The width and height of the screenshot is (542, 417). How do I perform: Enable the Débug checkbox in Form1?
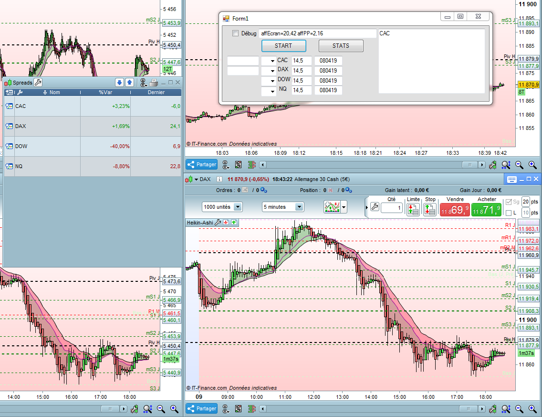235,33
